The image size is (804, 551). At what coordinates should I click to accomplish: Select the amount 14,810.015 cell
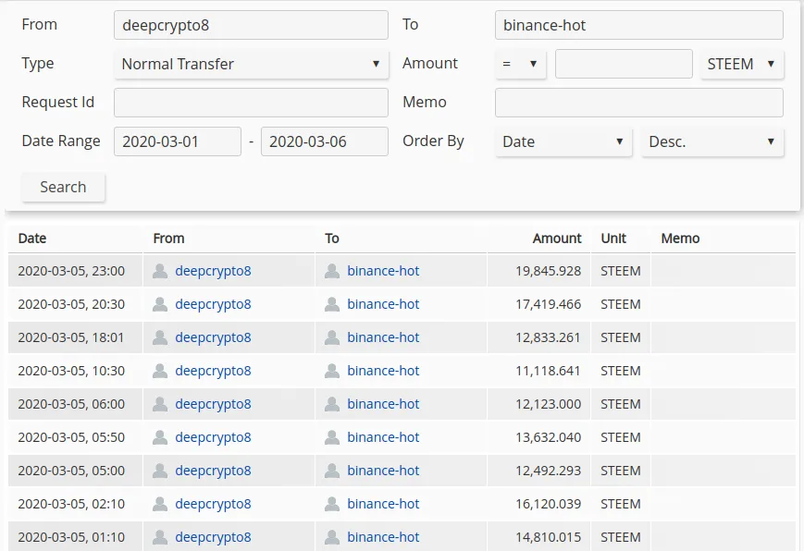coord(538,536)
